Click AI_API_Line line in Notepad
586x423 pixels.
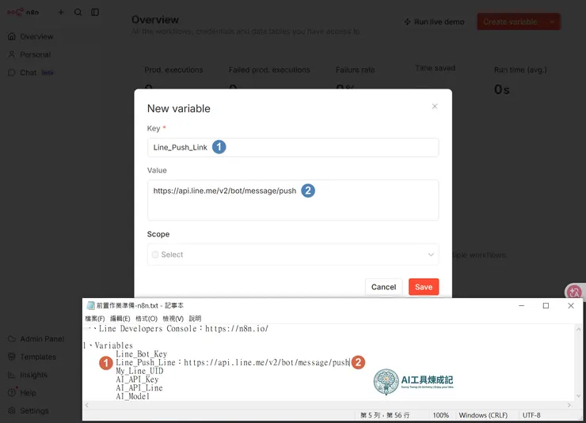pyautogui.click(x=139, y=388)
